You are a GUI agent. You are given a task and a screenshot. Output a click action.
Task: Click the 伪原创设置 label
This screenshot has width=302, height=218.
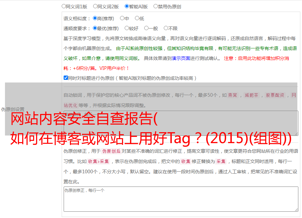pyautogui.click(x=13, y=109)
